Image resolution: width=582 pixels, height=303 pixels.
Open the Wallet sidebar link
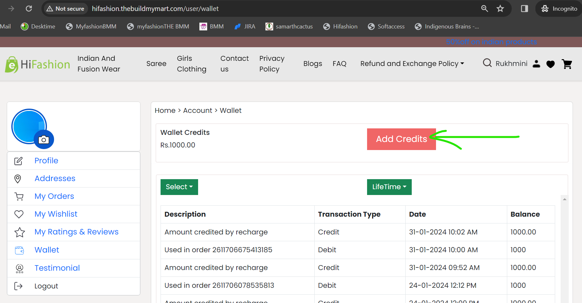pos(47,250)
